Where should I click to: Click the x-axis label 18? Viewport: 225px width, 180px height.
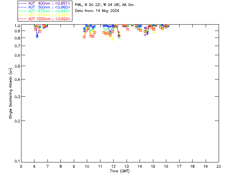(x=192, y=166)
